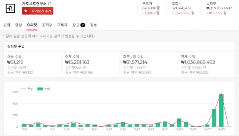Viewport: 239px width, 136px height.
Task: Switch to the 요약 tab
Action: coord(7,25)
